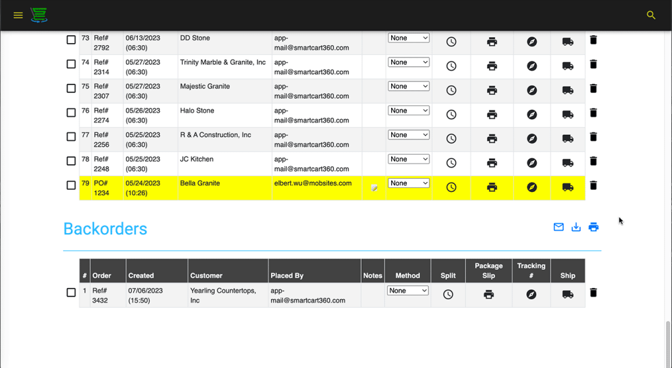Click the SmartCart logo icon
Viewport: 672px width, 368px height.
click(39, 15)
